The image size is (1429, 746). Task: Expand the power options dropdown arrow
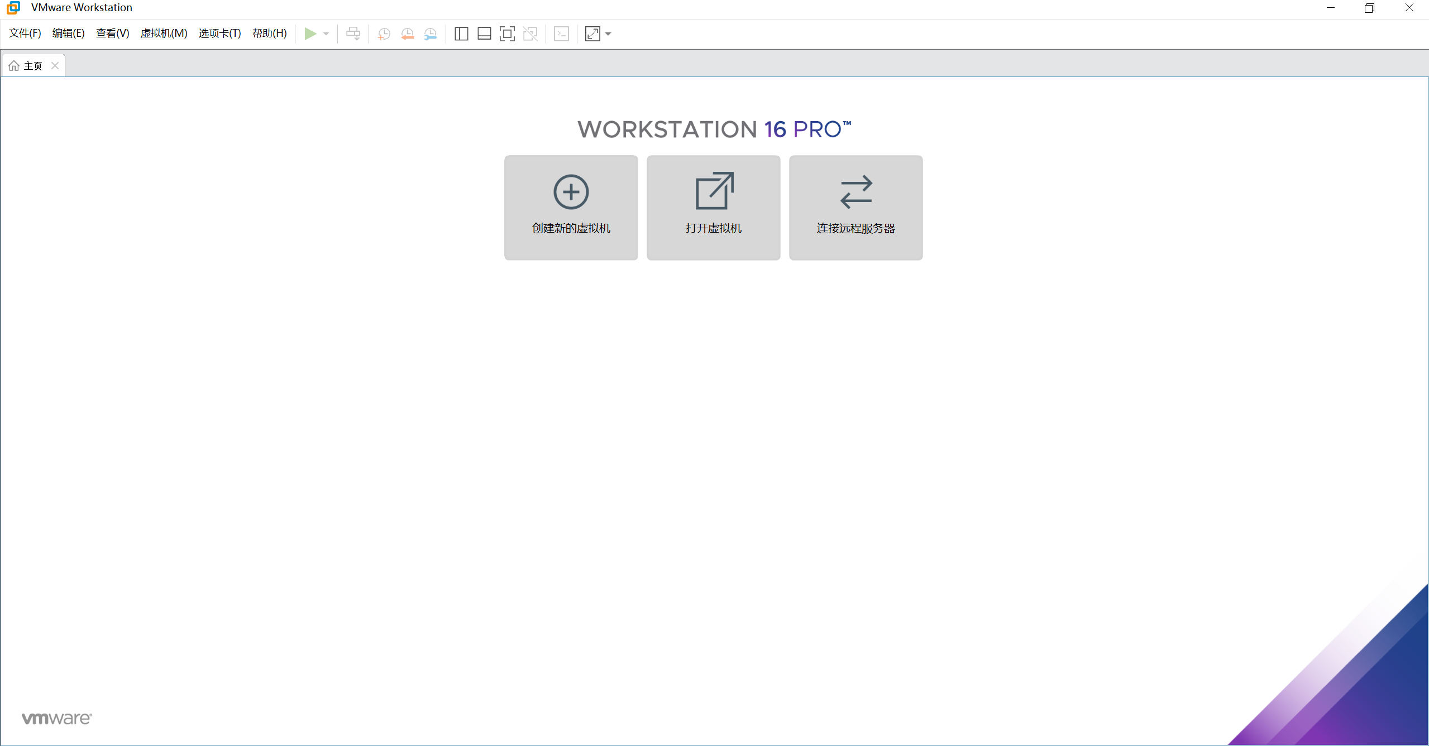(326, 34)
